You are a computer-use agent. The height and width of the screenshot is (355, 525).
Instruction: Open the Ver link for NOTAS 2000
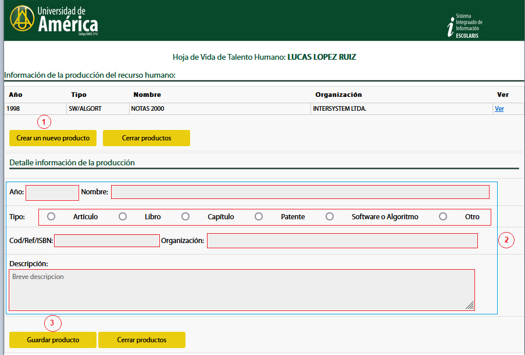point(499,108)
